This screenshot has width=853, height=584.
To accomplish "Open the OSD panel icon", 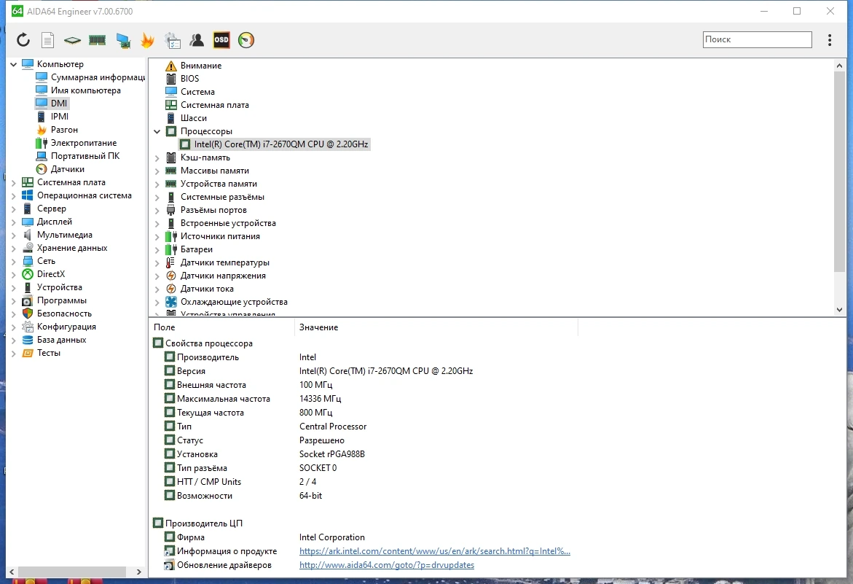I will (x=221, y=39).
